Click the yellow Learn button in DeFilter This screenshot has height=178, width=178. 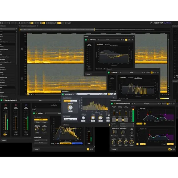pos(41,120)
